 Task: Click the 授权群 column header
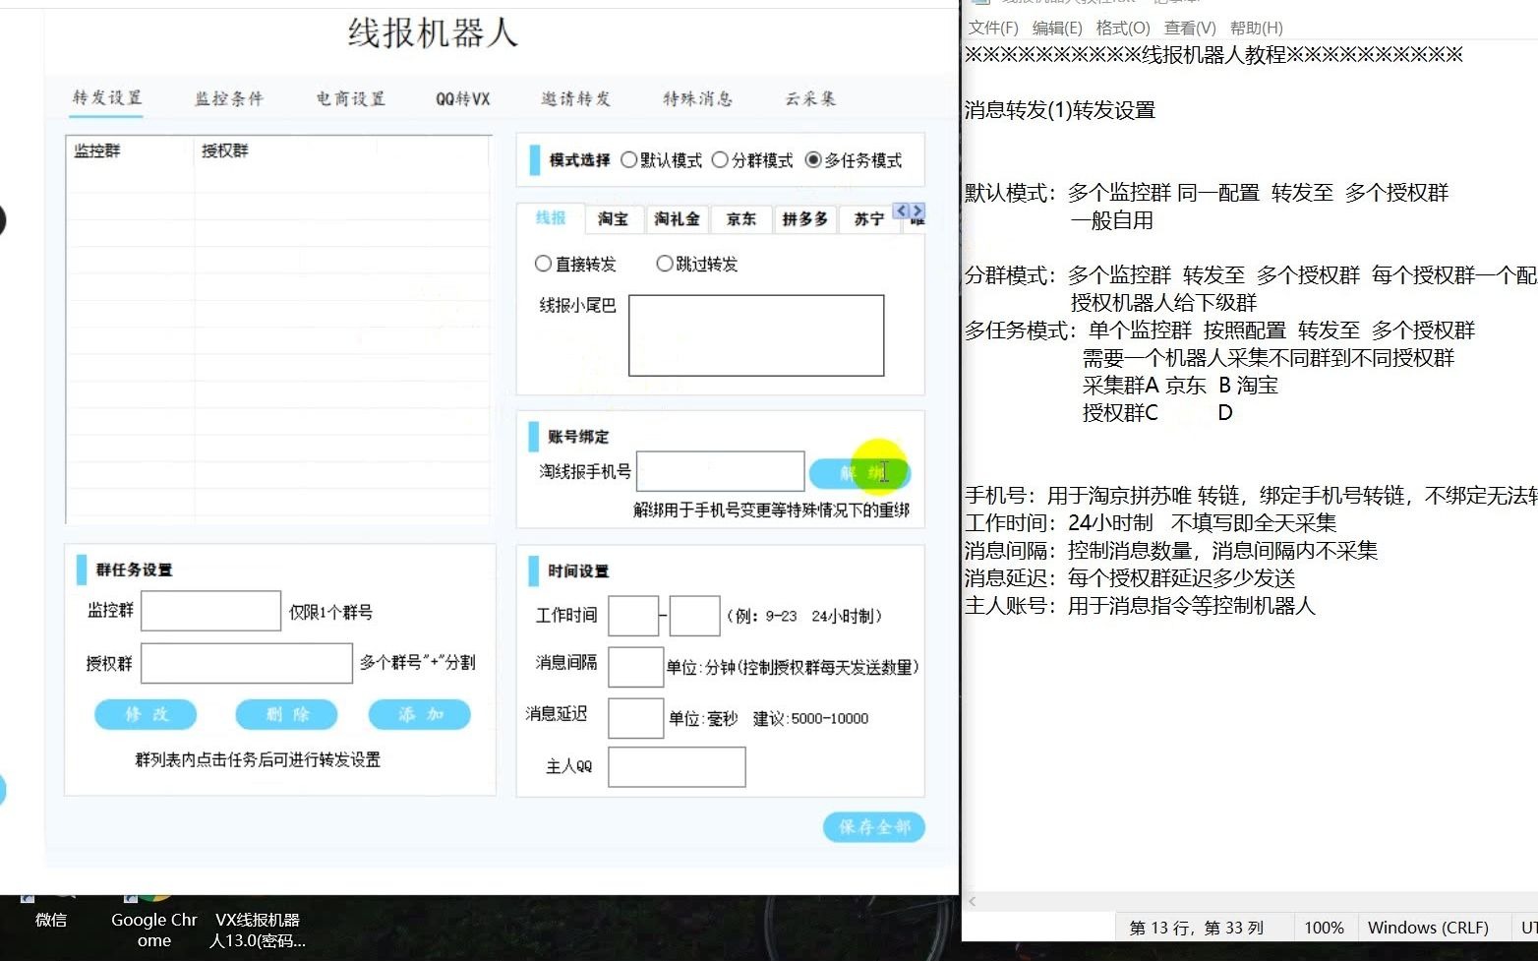point(225,150)
